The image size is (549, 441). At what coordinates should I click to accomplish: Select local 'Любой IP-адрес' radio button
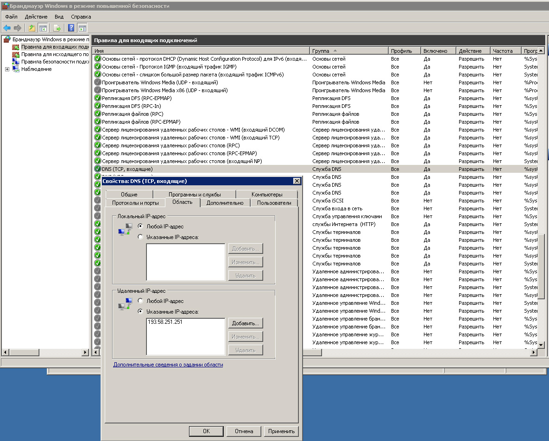pyautogui.click(x=140, y=226)
